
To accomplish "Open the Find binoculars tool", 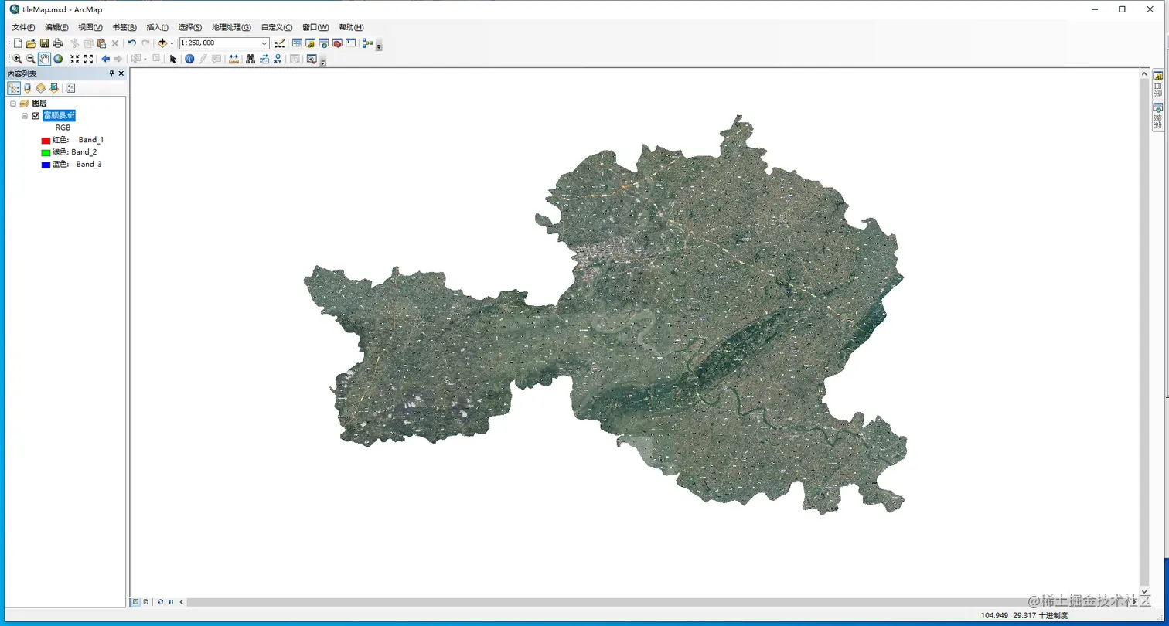I will [250, 59].
